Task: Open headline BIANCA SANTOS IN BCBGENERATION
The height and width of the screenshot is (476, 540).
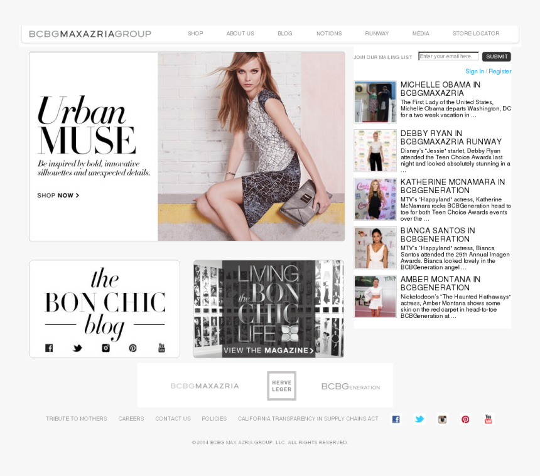Action: 438,235
